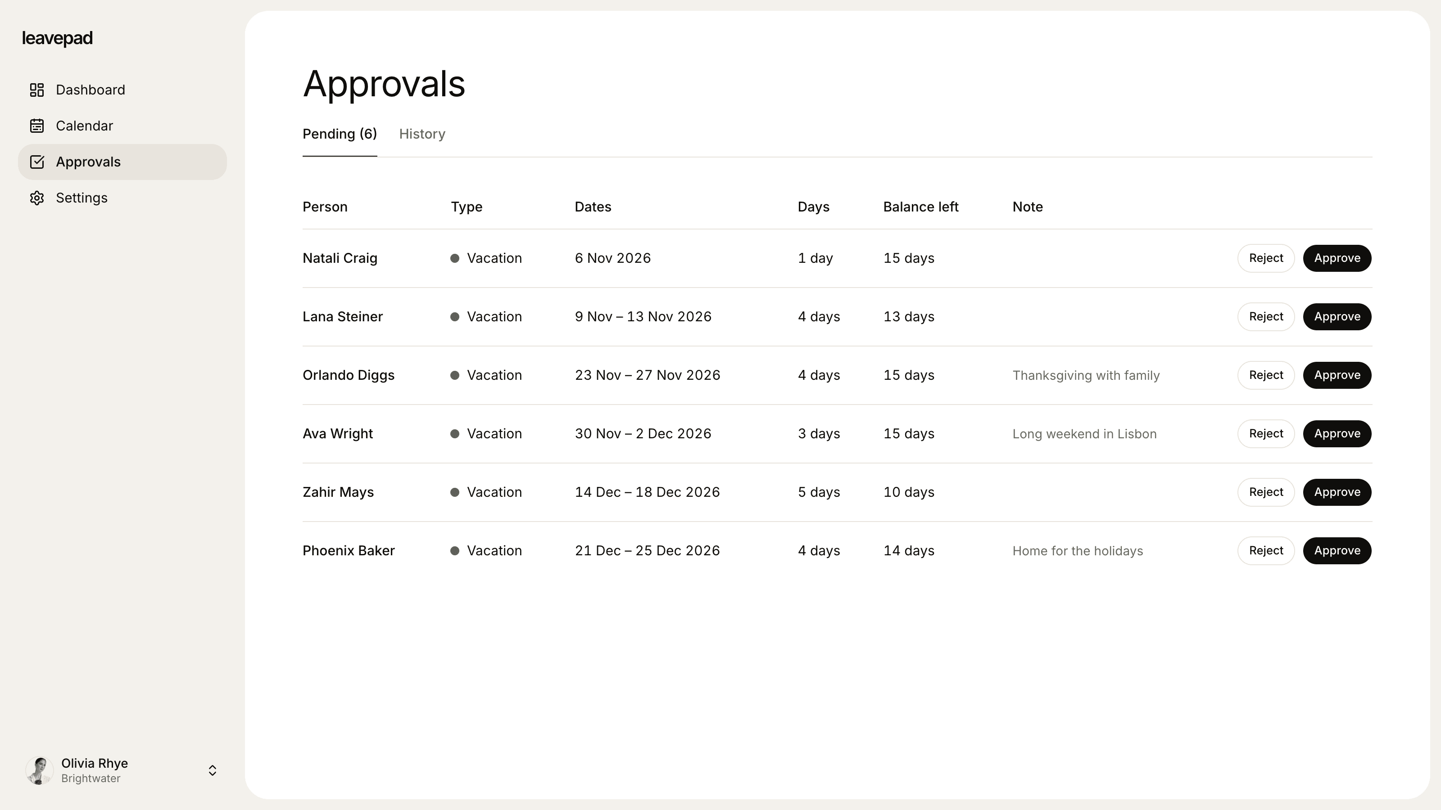The height and width of the screenshot is (810, 1441).
Task: Click the note 'Home for the holidays'
Action: 1078,551
